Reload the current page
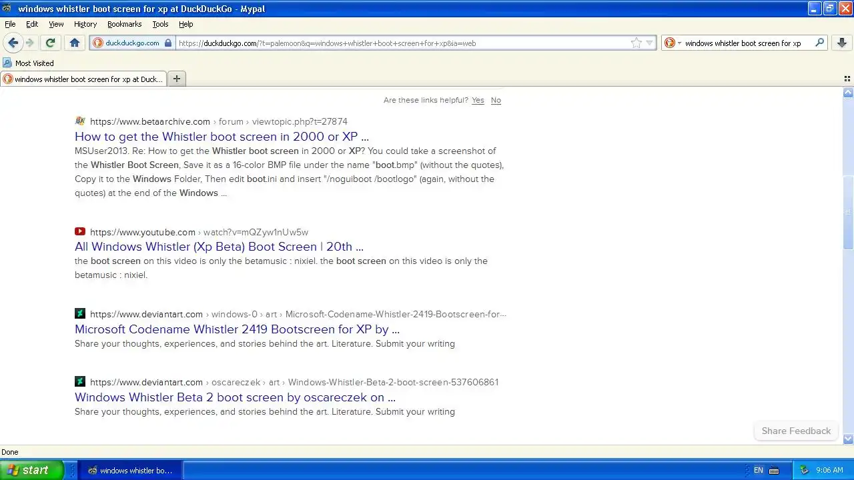The height and width of the screenshot is (480, 854). click(50, 43)
